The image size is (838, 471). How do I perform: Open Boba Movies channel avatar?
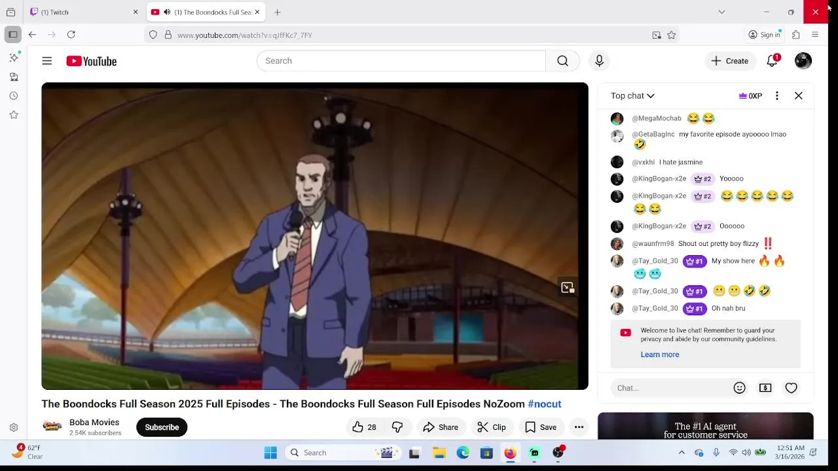click(52, 427)
